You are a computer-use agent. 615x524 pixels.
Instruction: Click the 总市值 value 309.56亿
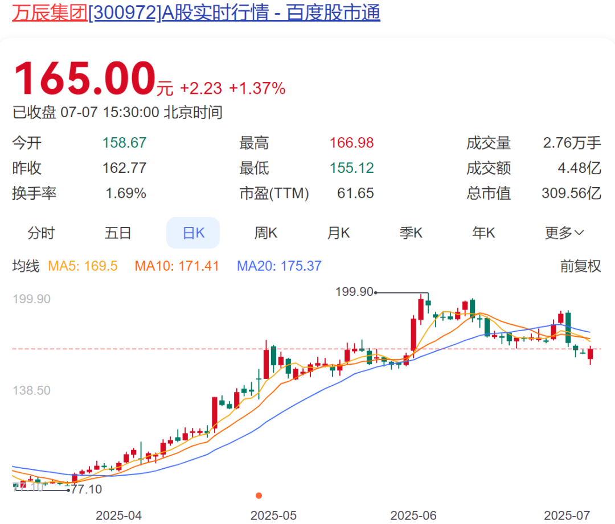pos(572,193)
